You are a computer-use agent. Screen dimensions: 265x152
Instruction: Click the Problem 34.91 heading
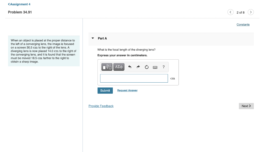point(20,12)
